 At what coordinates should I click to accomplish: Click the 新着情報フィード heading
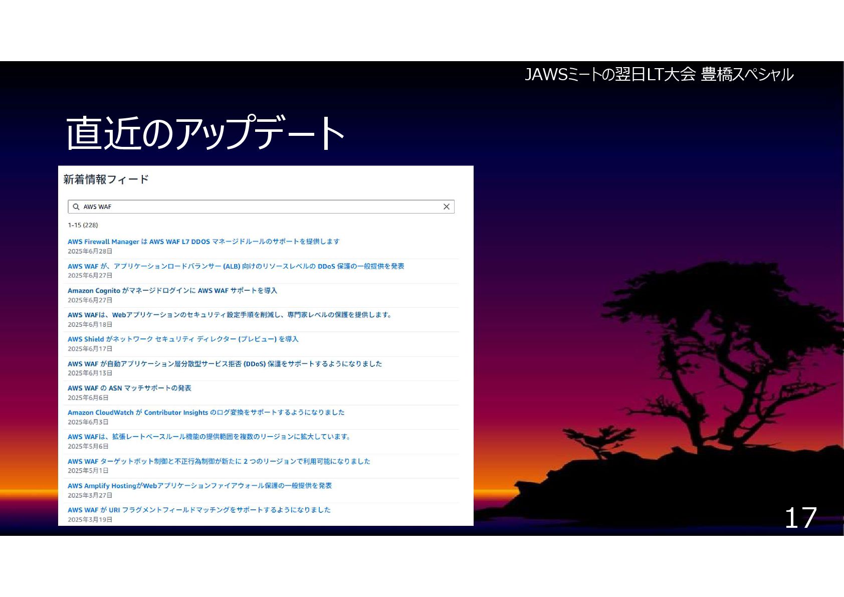pos(106,179)
